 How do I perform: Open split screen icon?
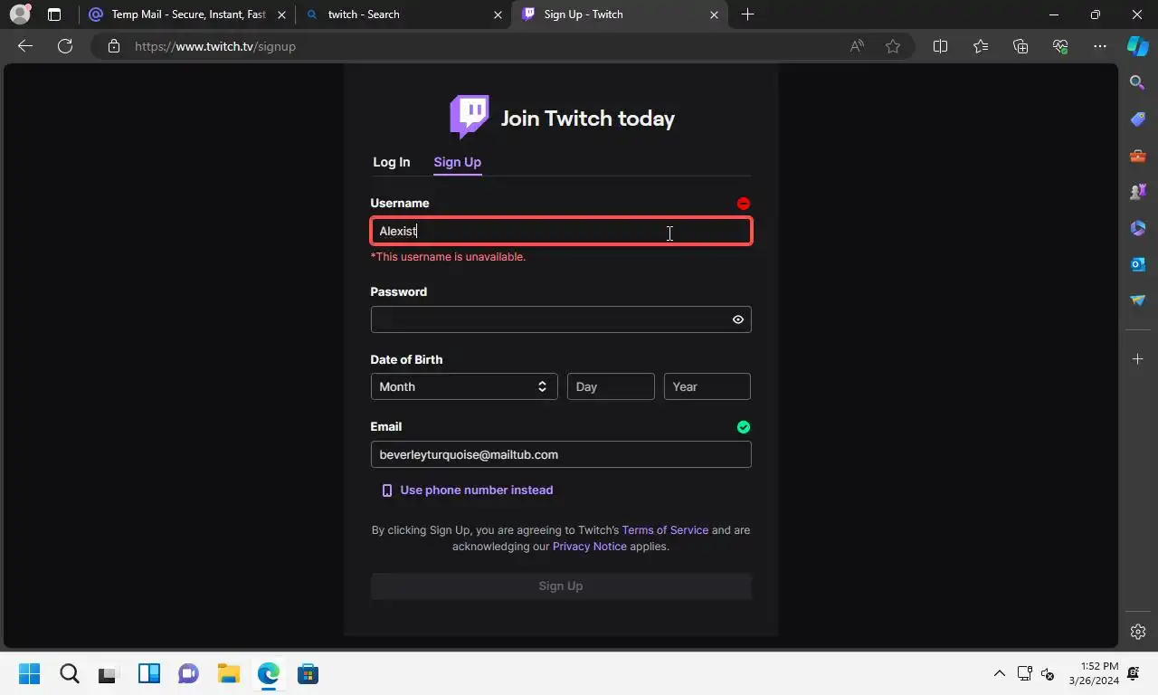(x=940, y=46)
